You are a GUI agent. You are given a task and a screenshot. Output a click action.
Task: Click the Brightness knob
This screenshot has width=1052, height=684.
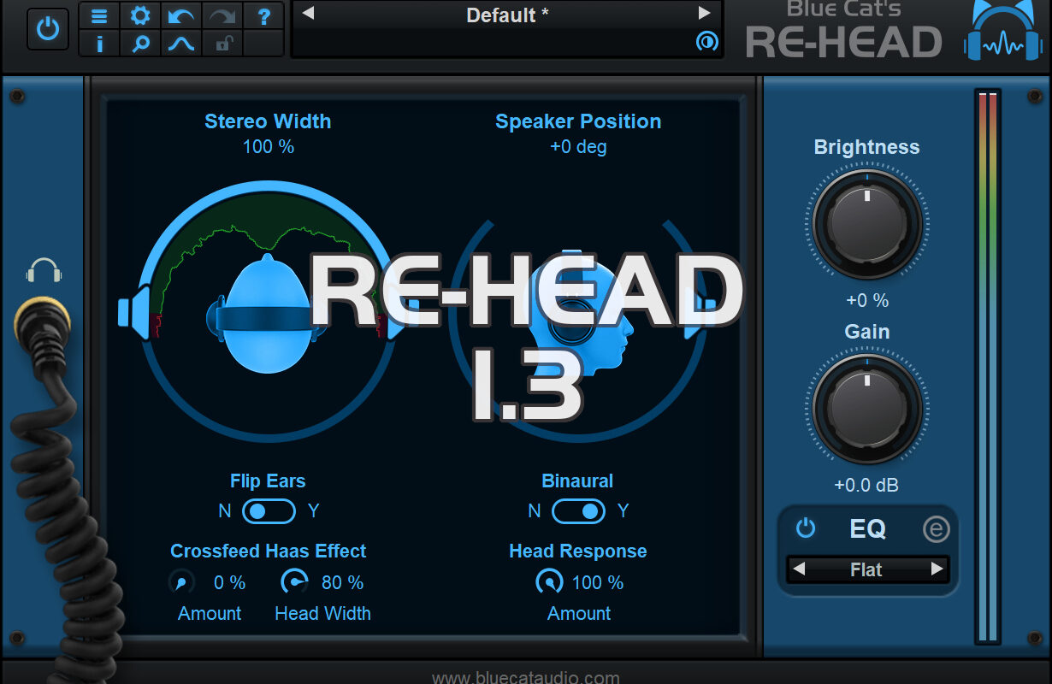[866, 224]
